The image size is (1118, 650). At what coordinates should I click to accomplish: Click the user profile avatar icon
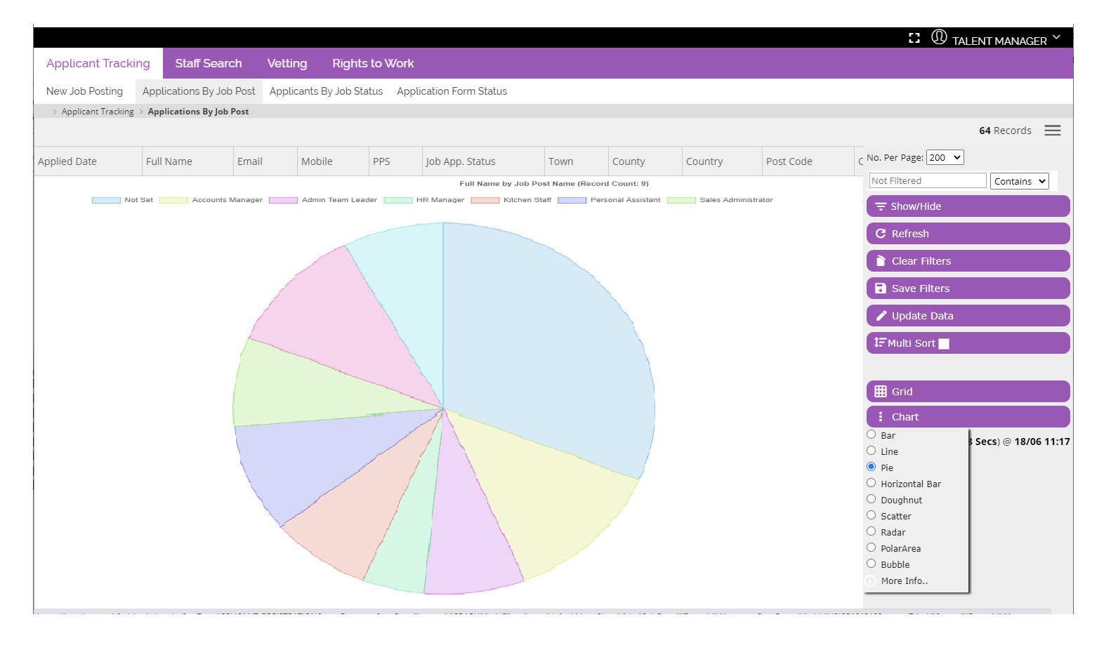[939, 37]
